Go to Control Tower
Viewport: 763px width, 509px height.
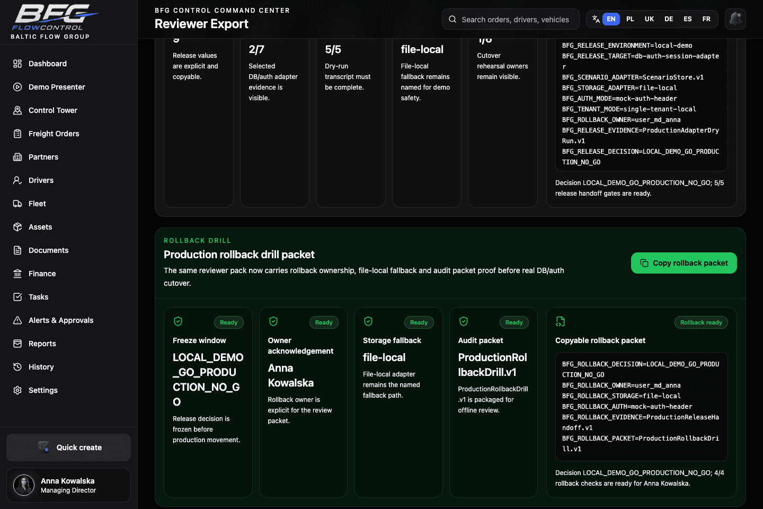click(x=68, y=110)
